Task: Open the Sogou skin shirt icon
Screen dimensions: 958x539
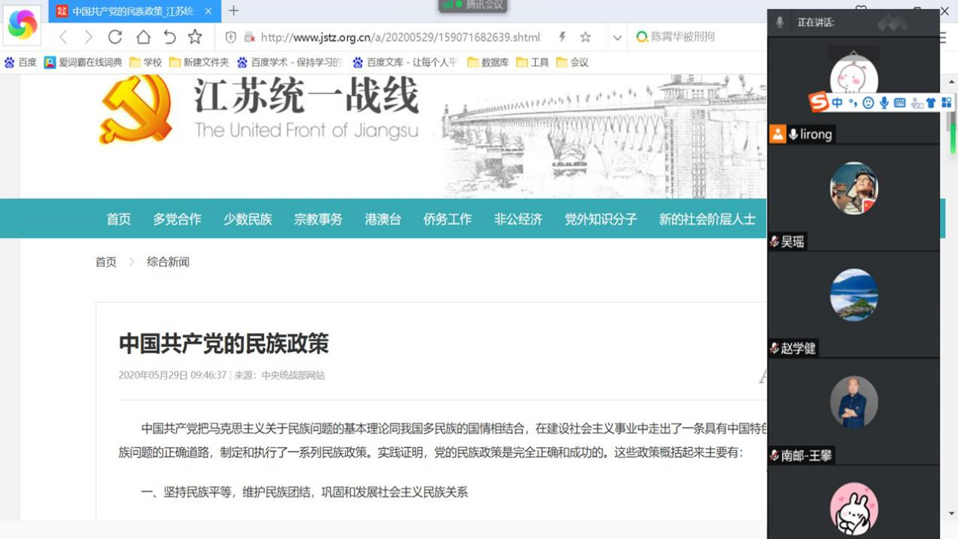Action: pyautogui.click(x=931, y=103)
